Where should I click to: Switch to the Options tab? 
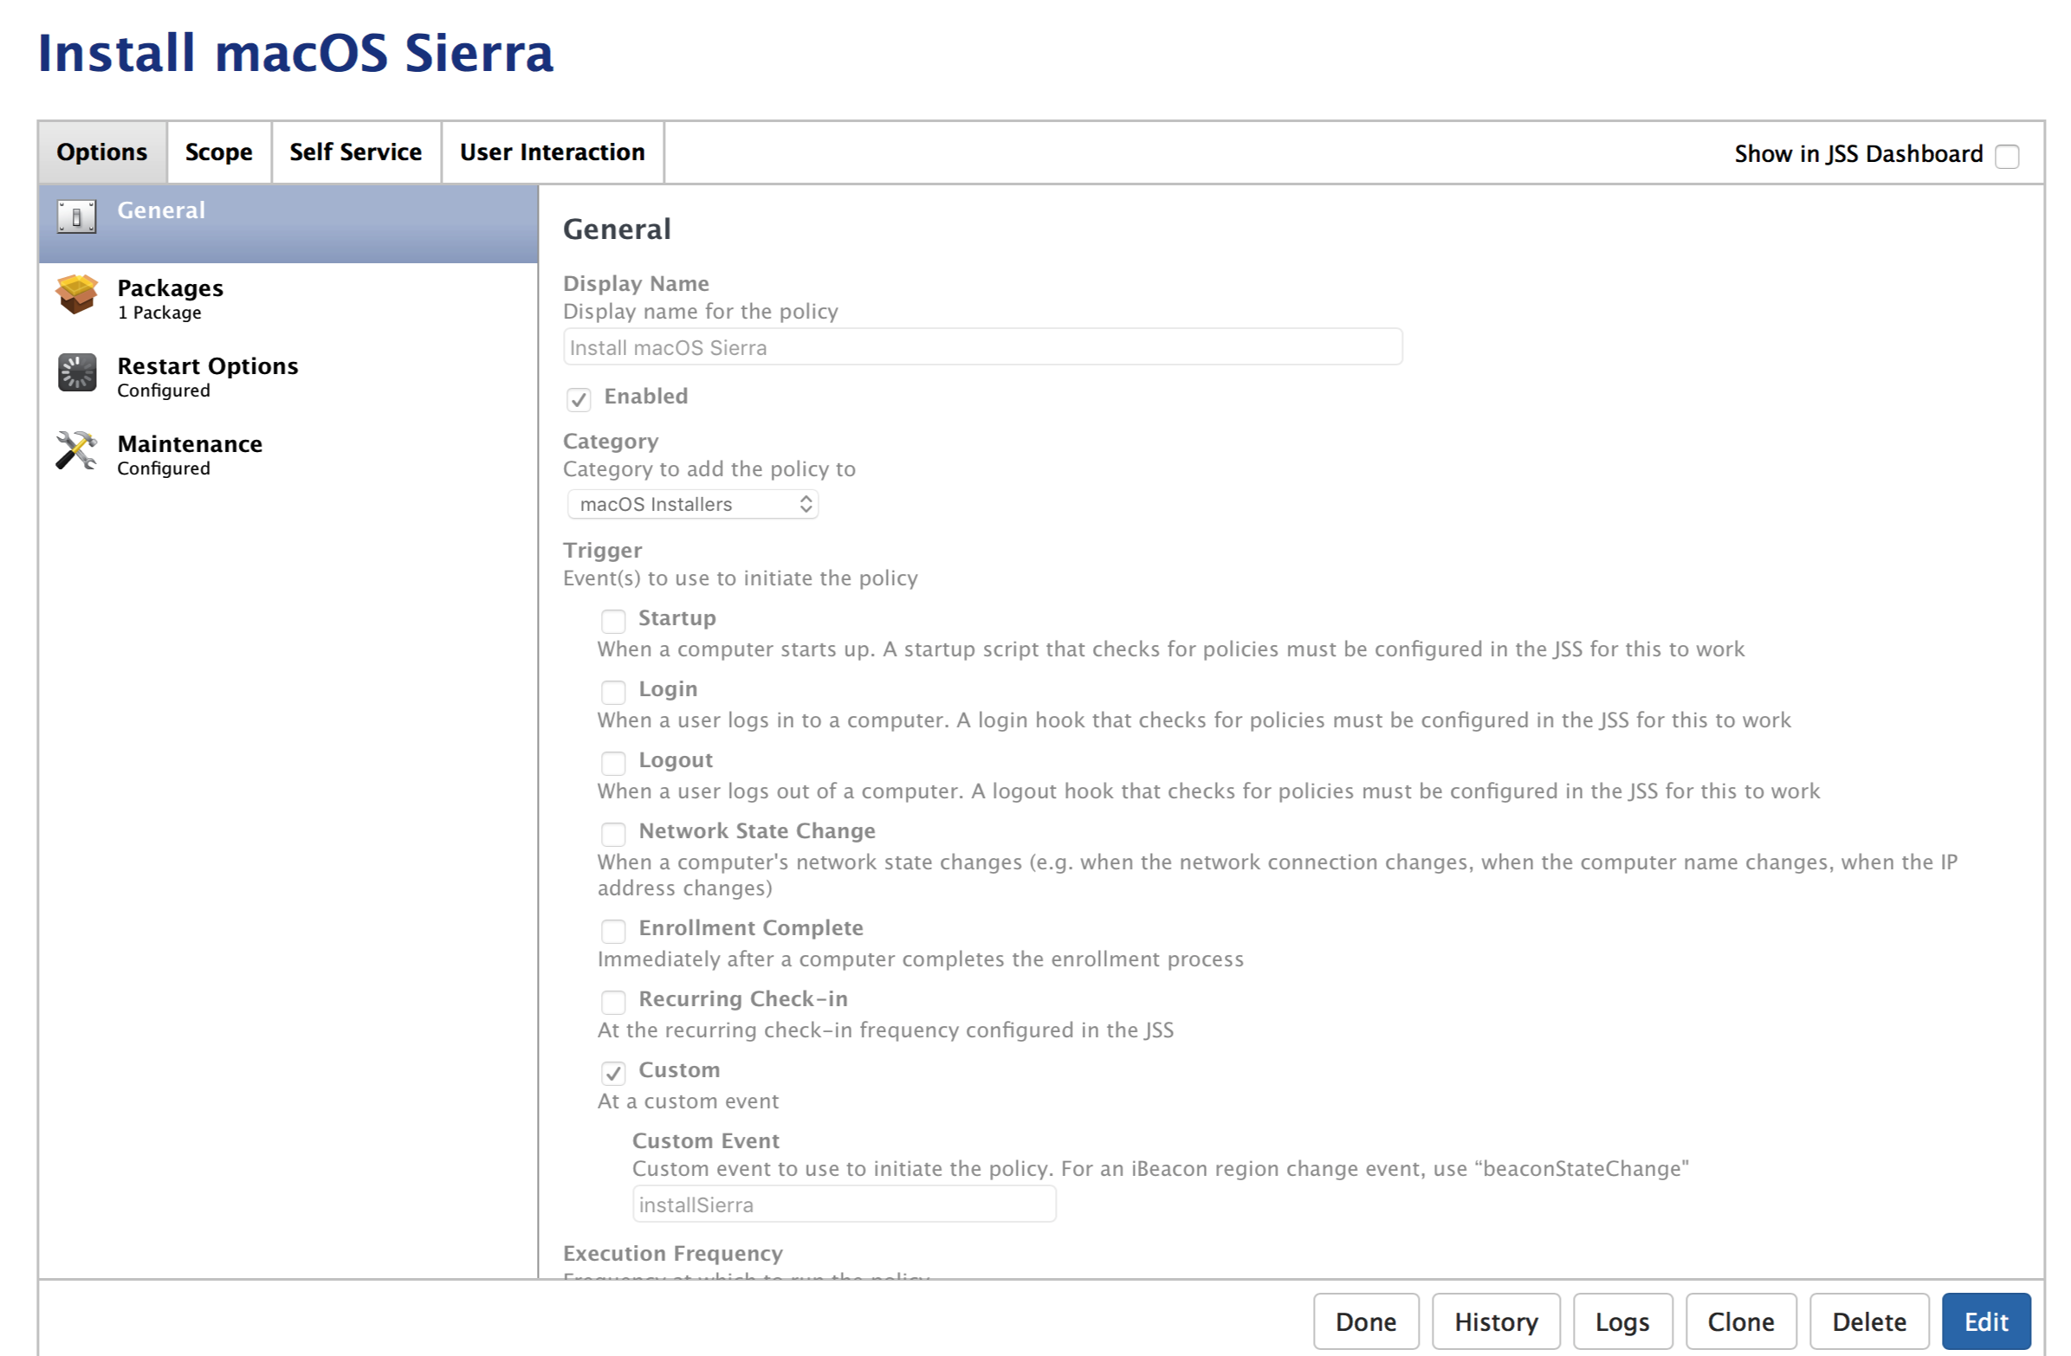pos(102,152)
